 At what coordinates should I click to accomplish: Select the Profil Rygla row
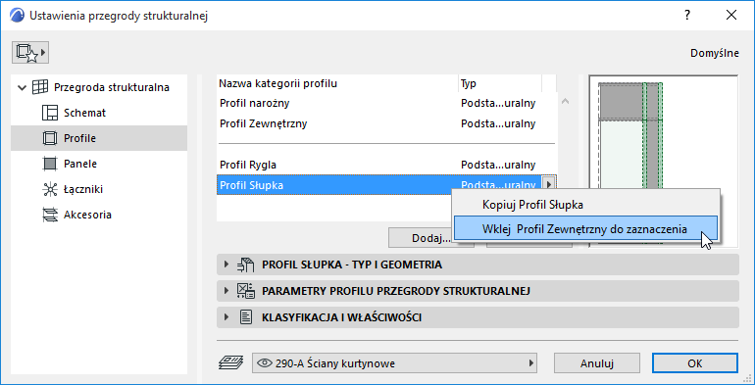pyautogui.click(x=386, y=165)
